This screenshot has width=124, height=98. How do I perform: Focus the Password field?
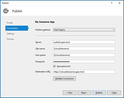pos(84,61)
